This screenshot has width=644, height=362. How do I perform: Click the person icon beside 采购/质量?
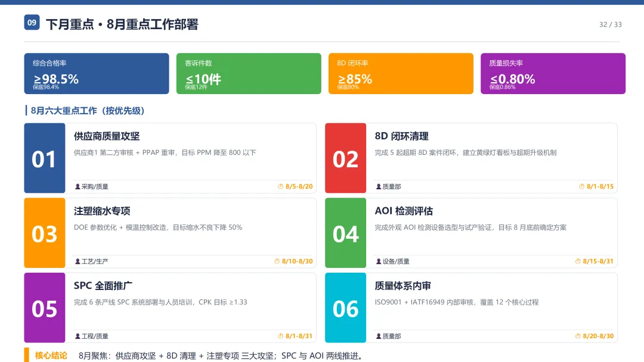coord(78,186)
